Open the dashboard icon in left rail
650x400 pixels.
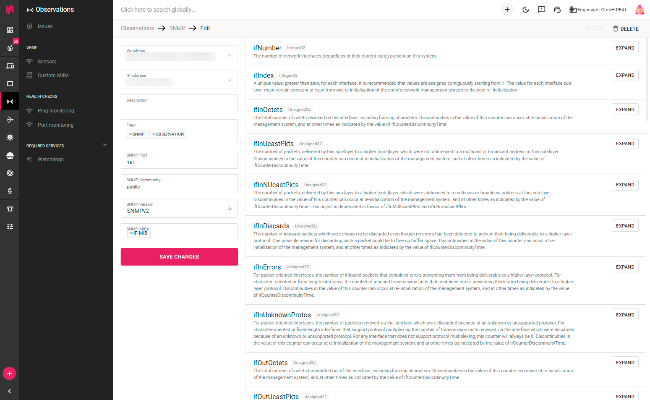tap(10, 30)
